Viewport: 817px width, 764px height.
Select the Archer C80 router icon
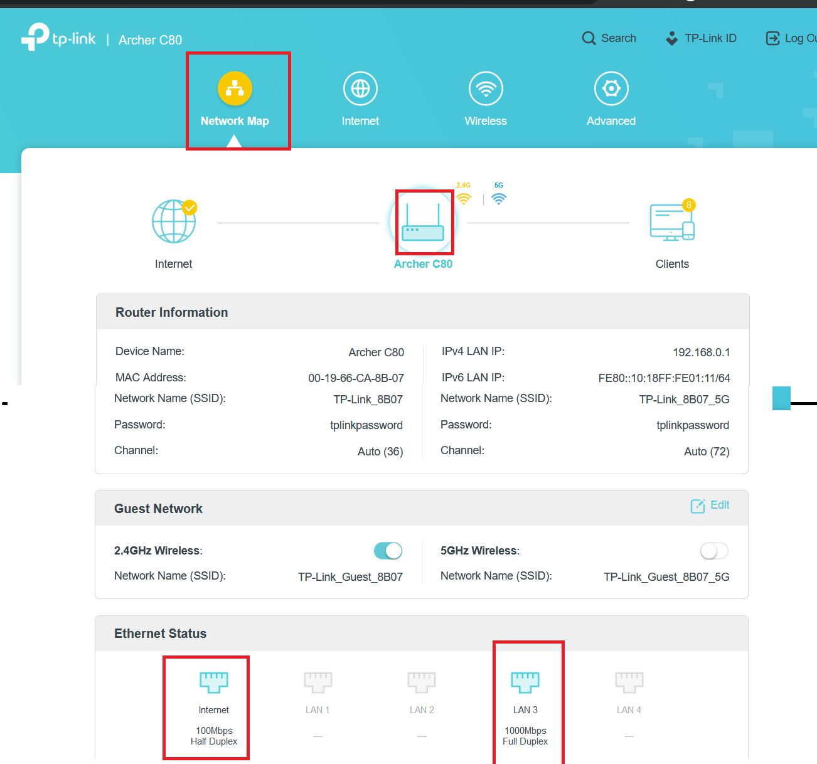click(x=424, y=223)
